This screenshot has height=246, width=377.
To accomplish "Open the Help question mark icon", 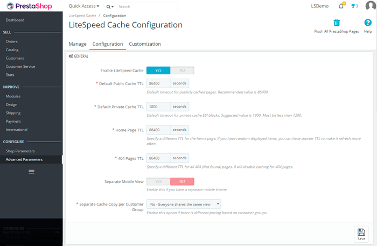I will click(x=368, y=23).
